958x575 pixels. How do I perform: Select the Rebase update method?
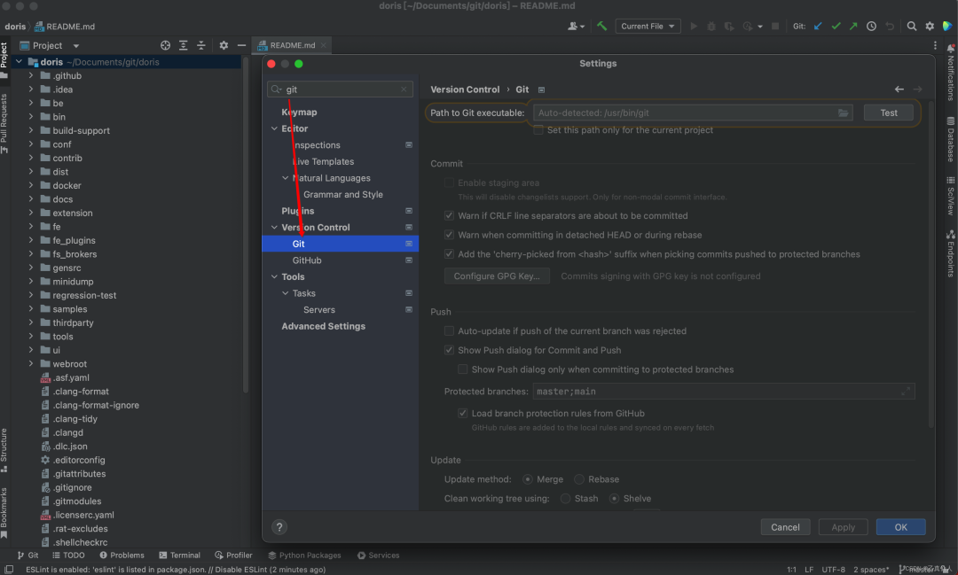[x=579, y=479]
